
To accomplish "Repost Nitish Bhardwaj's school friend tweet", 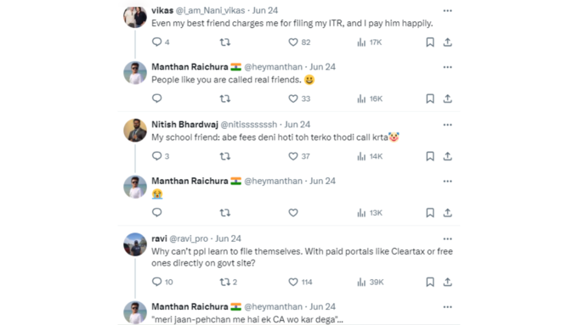I will [x=225, y=156].
